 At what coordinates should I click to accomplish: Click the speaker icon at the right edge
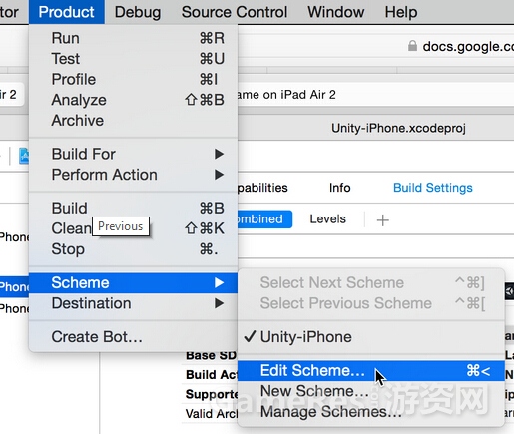pyautogui.click(x=509, y=291)
